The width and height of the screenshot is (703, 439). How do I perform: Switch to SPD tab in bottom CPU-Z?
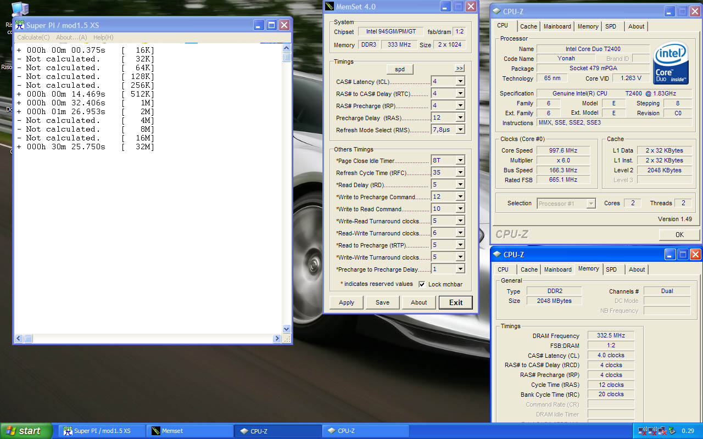tap(611, 269)
